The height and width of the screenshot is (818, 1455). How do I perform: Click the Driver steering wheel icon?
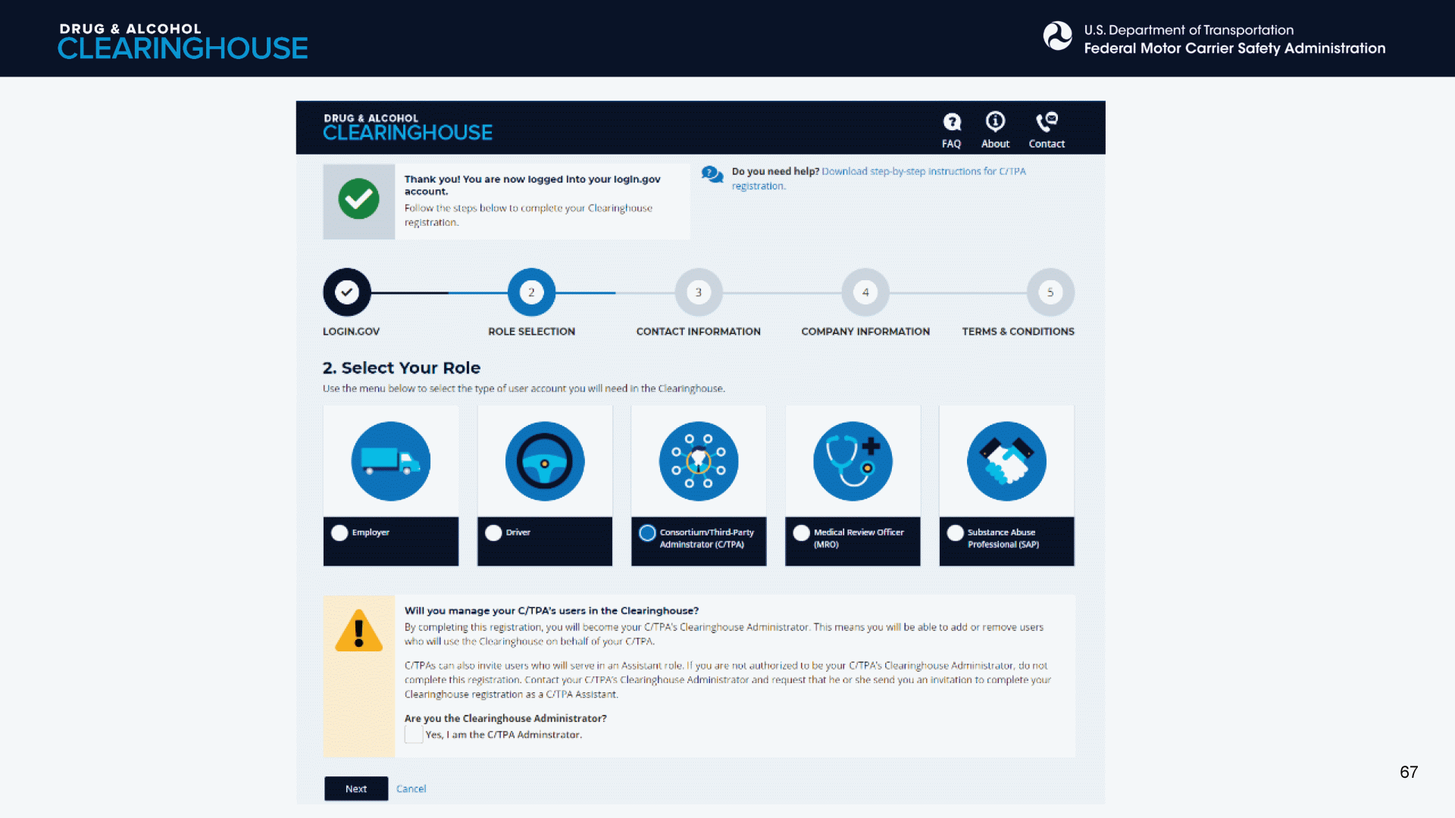click(x=545, y=461)
